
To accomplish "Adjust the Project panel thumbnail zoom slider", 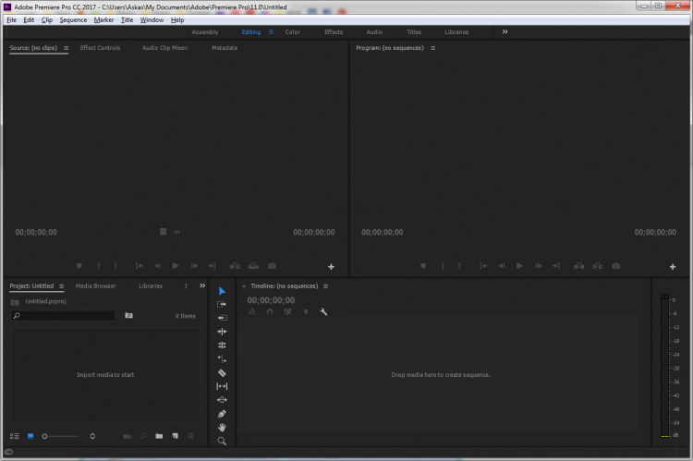I will [45, 435].
